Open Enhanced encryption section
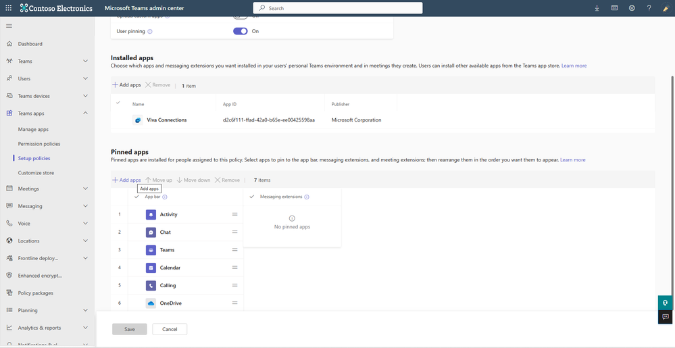This screenshot has width=675, height=348. [x=40, y=276]
